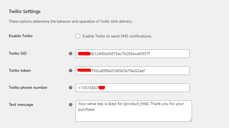Click the 'Text message' field label

click(21, 105)
